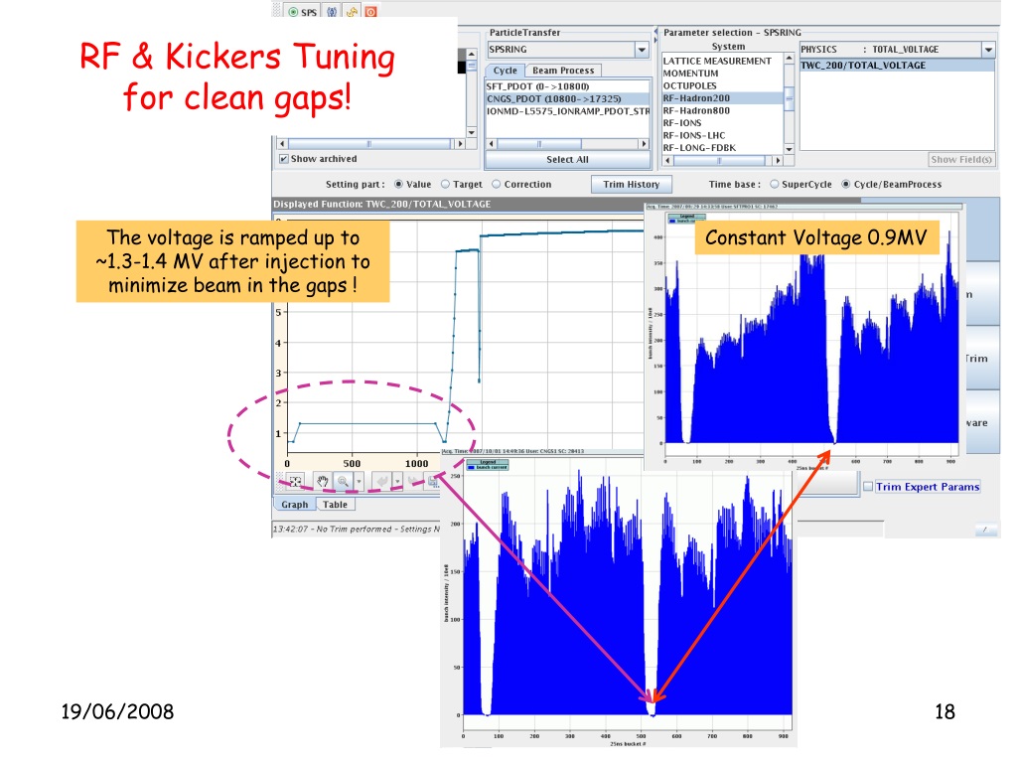Select the SuperCycle time base radio
This screenshot has width=1017, height=763.
tap(775, 184)
